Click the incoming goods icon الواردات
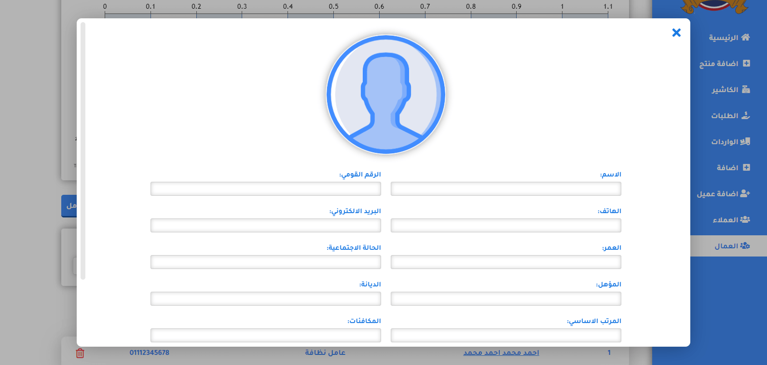This screenshot has width=767, height=365. click(745, 141)
